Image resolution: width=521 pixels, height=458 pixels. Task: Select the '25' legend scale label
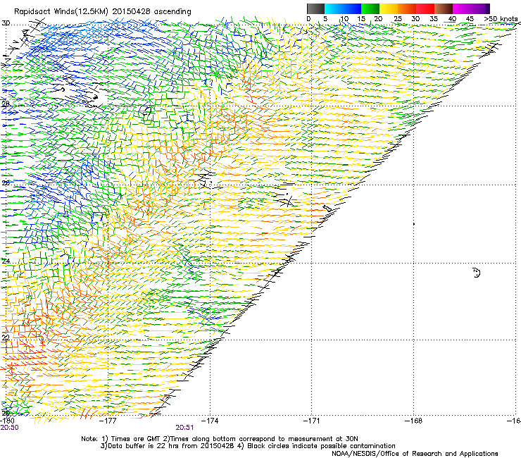pos(398,19)
